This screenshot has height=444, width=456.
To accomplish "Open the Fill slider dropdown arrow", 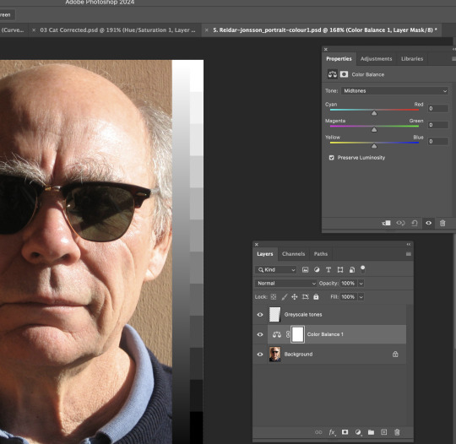I will [x=361, y=297].
